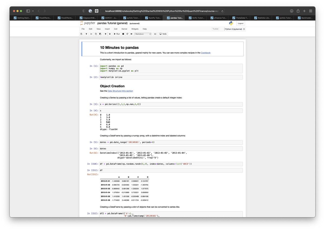The width and height of the screenshot is (325, 230).
Task: Select the np.random.randn DataFrame cell
Action: (171, 164)
